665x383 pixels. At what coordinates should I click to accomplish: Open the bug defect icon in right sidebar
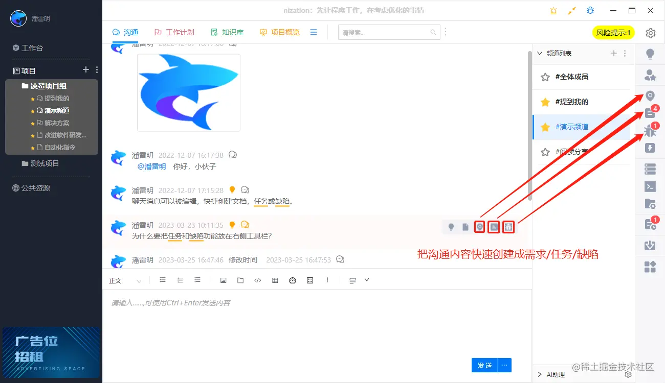tap(650, 131)
